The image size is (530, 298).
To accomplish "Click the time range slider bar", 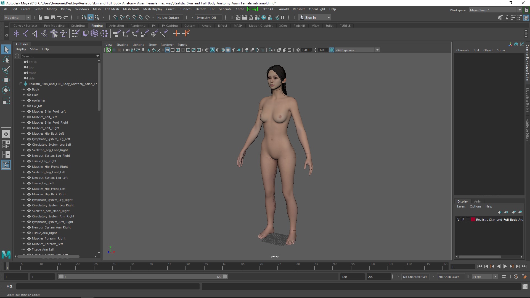I will click(143, 276).
